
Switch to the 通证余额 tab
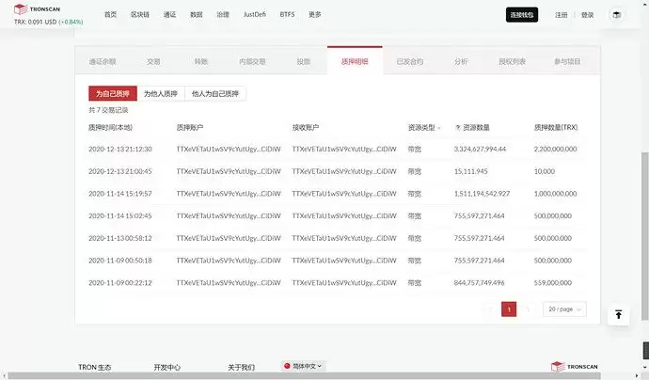[x=103, y=61]
